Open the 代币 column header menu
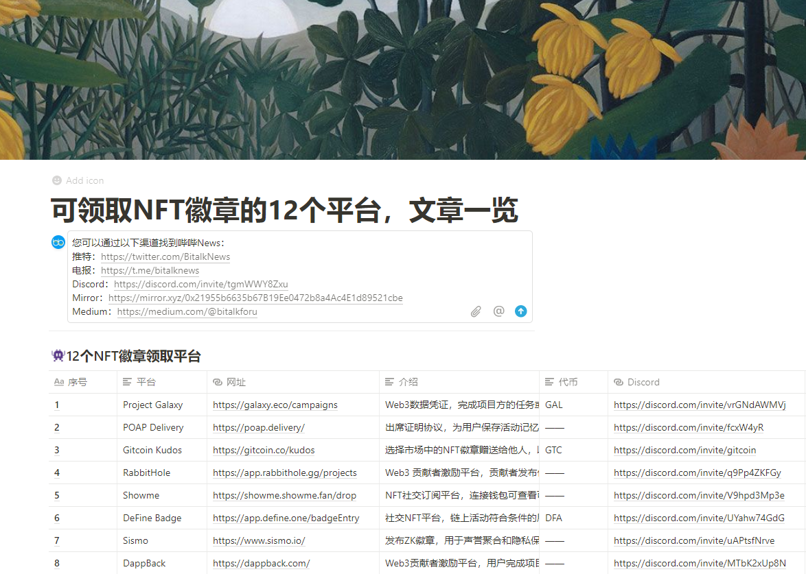 point(574,382)
